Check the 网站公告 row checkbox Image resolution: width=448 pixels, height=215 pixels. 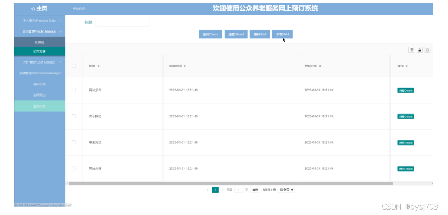(x=74, y=90)
